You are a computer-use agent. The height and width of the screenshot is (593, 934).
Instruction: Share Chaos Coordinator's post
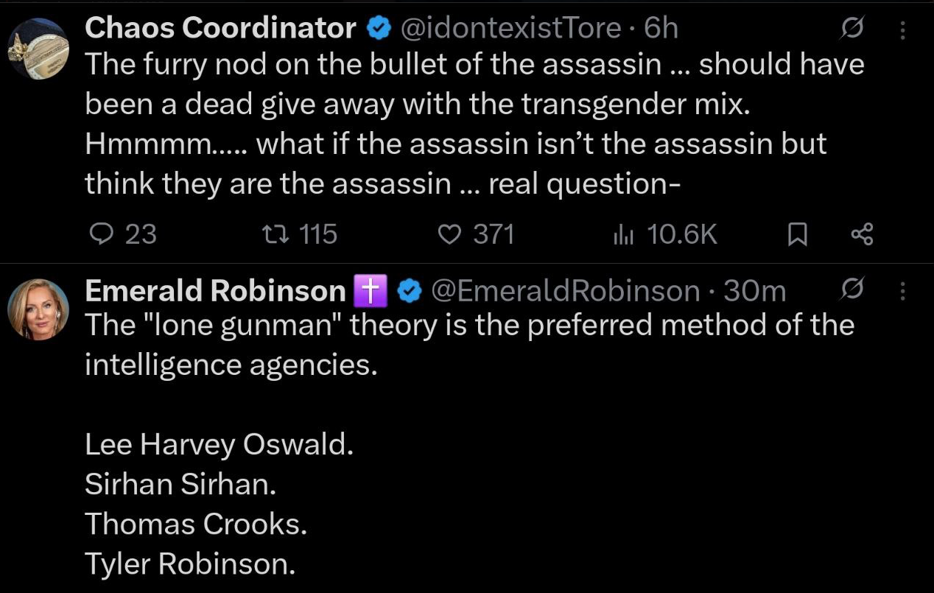862,235
